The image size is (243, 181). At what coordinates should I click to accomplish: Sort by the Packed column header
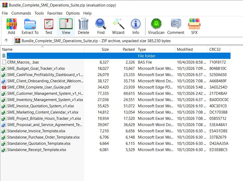[123, 49]
